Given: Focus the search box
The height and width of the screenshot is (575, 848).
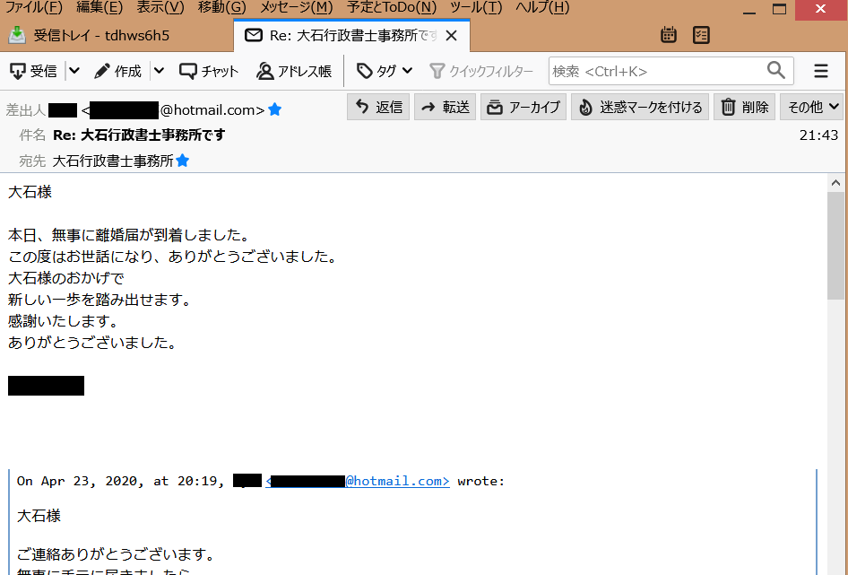Looking at the screenshot, I should (657, 71).
